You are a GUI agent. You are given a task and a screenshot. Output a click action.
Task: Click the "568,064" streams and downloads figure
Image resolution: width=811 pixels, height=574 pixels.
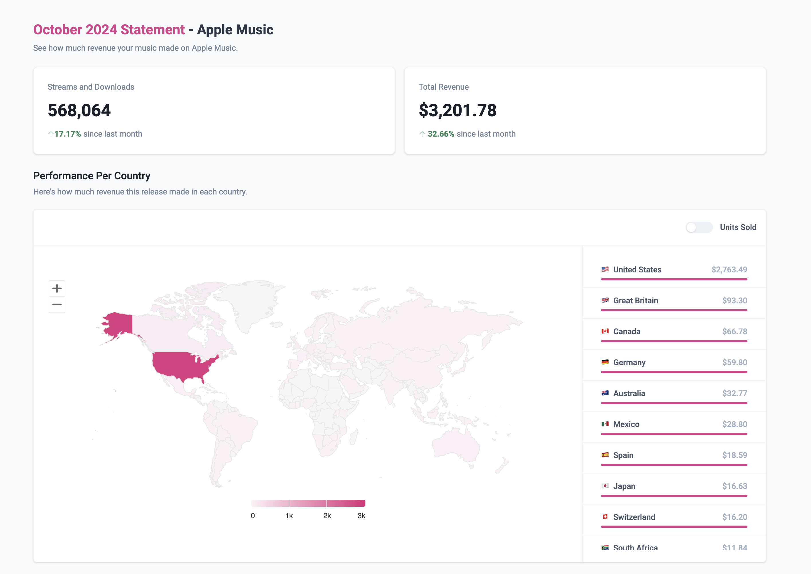(79, 110)
